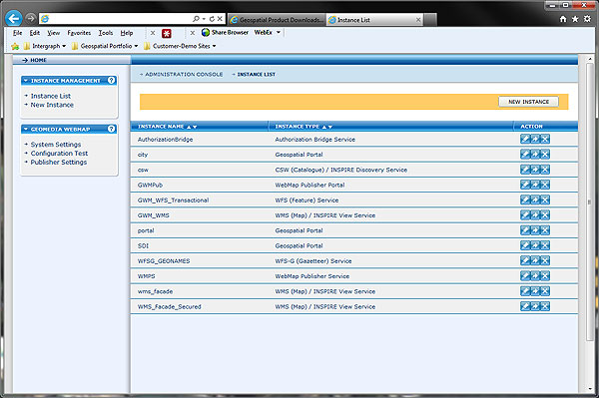
Task: Edit the AuthorizationBridge instance
Action: point(525,139)
